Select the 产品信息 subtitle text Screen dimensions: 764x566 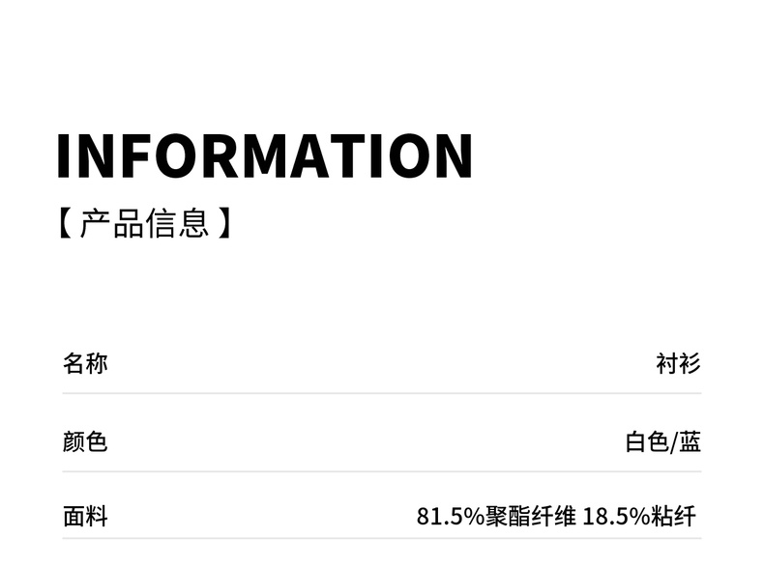pyautogui.click(x=145, y=223)
